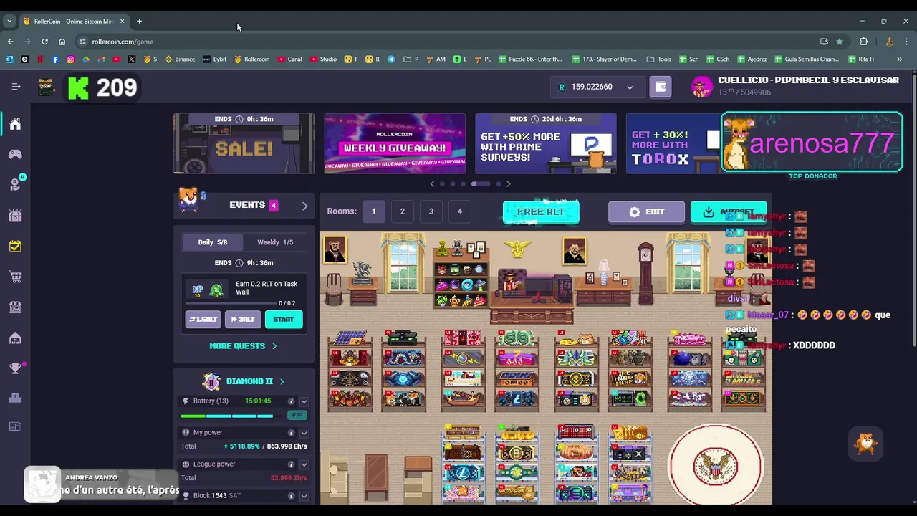Go to previous banner with left arrow
This screenshot has width=917, height=516.
(432, 184)
